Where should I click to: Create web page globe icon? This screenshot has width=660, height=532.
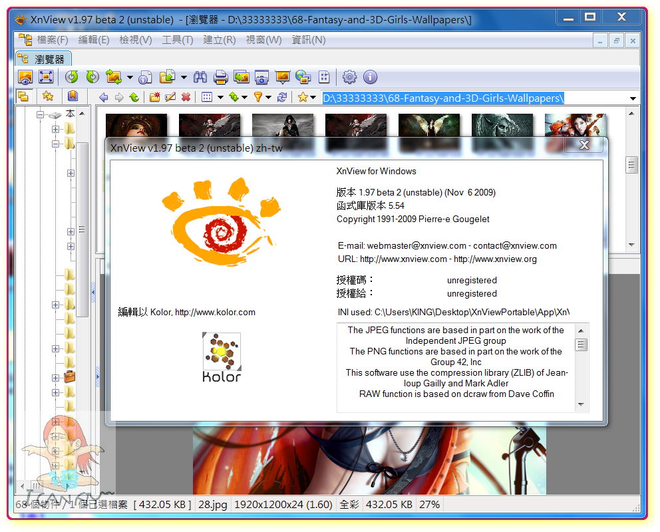coord(303,77)
